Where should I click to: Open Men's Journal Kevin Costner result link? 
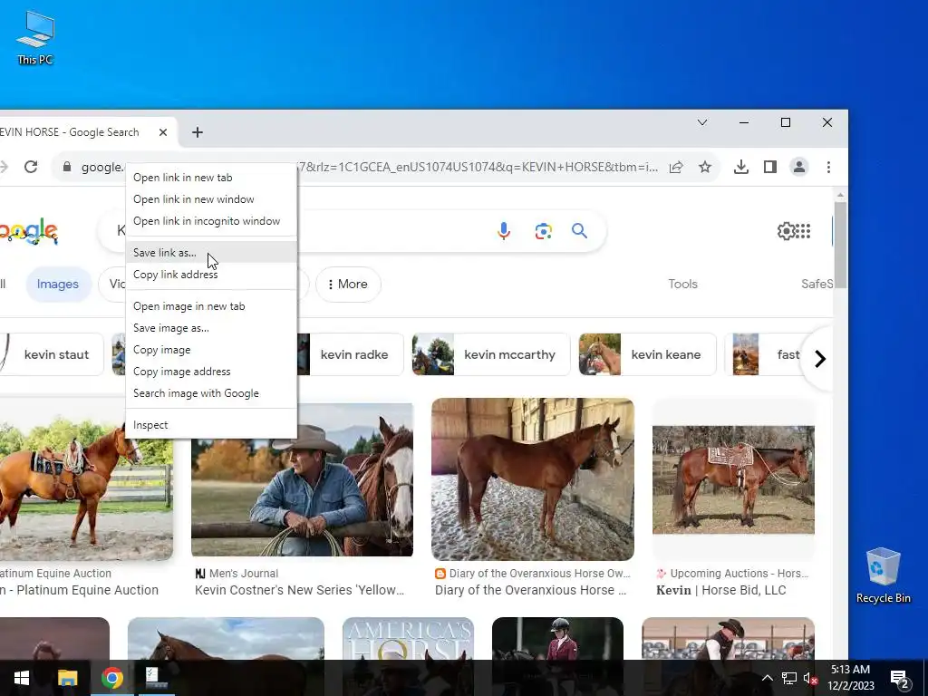[299, 590]
